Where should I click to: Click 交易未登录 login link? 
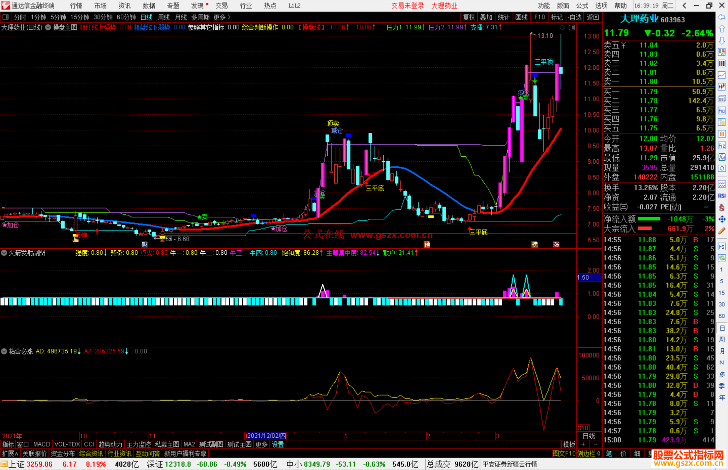407,6
